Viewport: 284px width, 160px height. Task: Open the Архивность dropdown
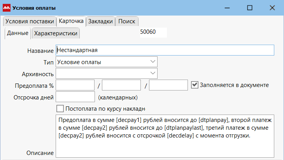(152, 73)
